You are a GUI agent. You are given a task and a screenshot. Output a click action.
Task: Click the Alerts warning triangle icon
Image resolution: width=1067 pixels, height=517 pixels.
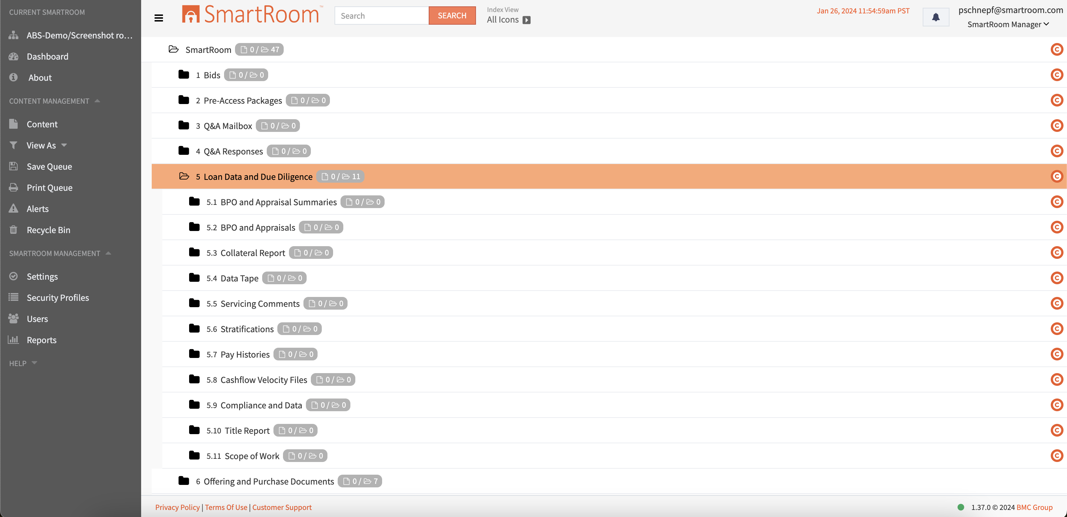pyautogui.click(x=14, y=209)
